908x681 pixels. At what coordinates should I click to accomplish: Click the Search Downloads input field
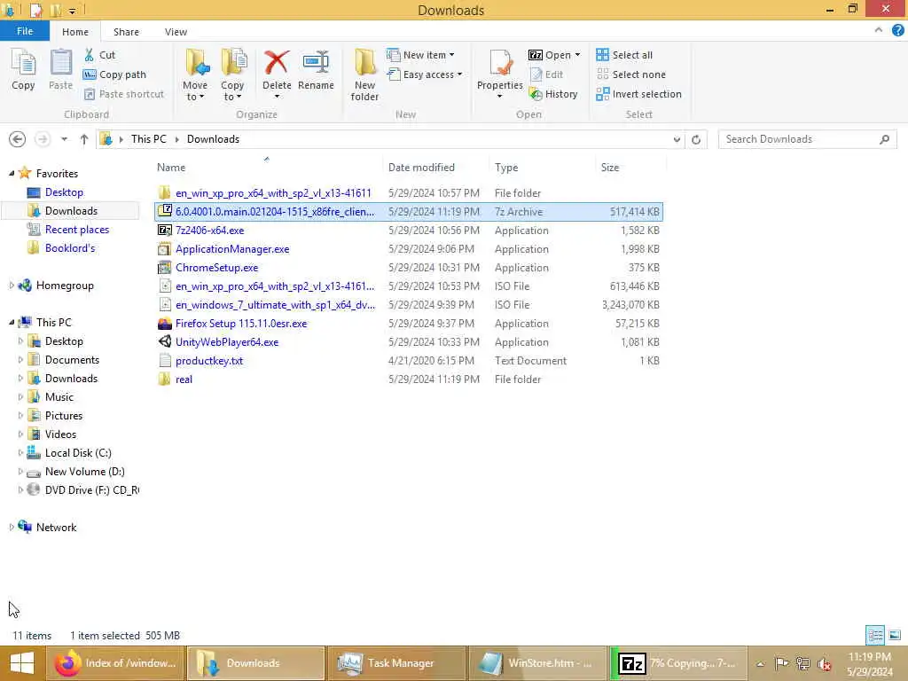pos(807,139)
